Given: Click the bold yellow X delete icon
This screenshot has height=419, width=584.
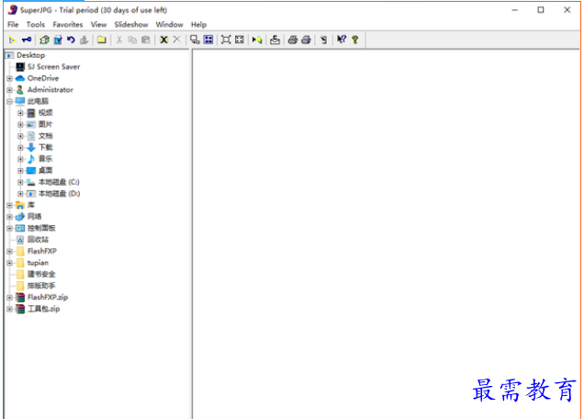Looking at the screenshot, I should tap(163, 40).
